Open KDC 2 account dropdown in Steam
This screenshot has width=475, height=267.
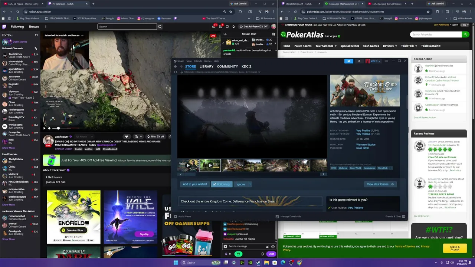point(373,61)
